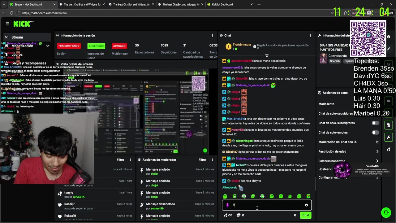Open chat settings gear icon
396x223 pixels.
pyautogui.click(x=295, y=215)
